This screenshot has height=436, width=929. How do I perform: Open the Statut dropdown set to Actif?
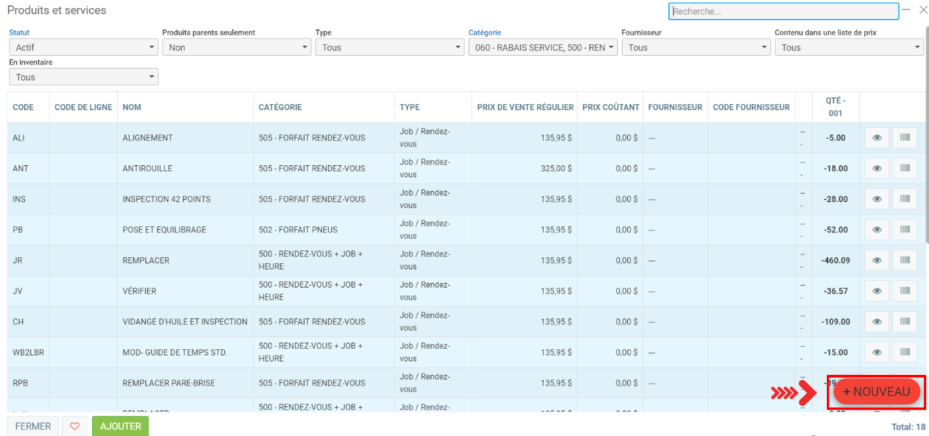tap(83, 47)
